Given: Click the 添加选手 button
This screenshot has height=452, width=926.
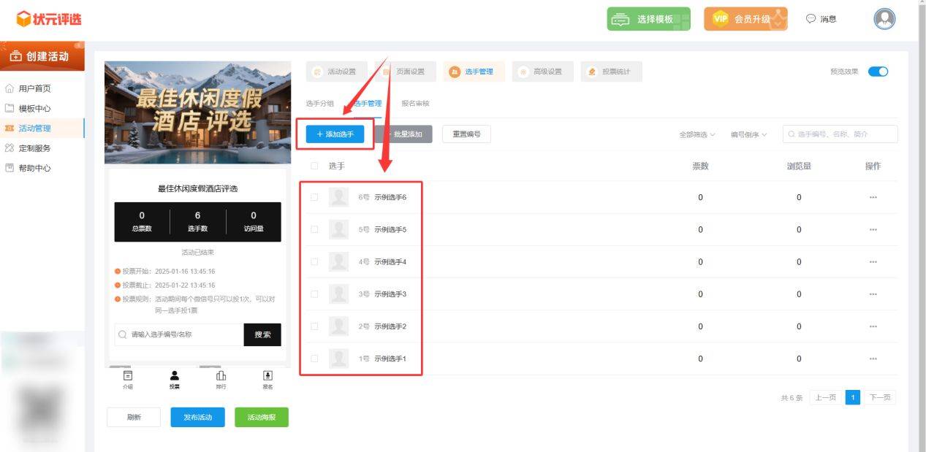Looking at the screenshot, I should (x=335, y=134).
